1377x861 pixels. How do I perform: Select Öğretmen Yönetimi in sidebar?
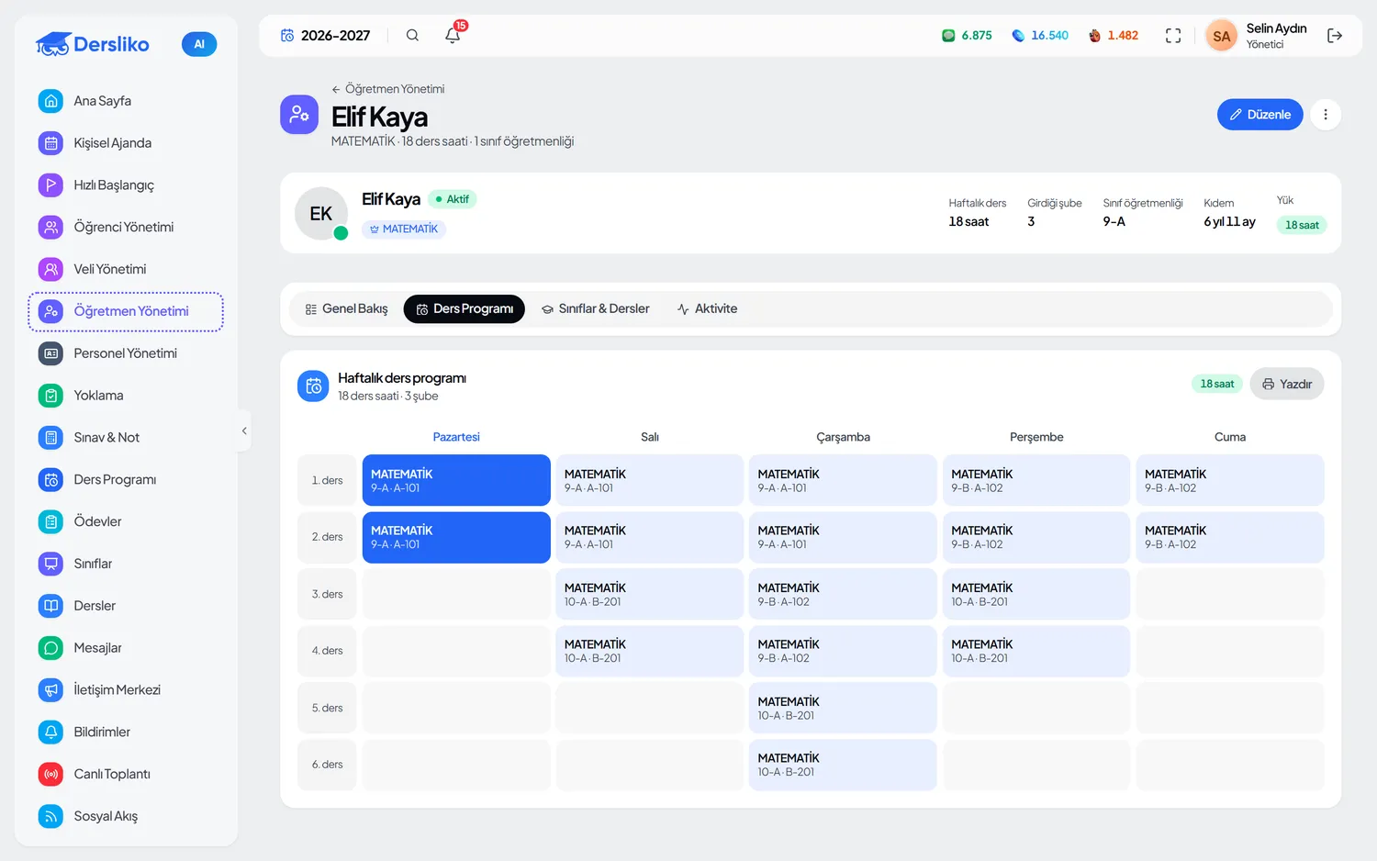pyautogui.click(x=126, y=311)
